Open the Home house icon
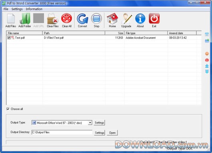This screenshot has width=212, height=153. click(112, 20)
